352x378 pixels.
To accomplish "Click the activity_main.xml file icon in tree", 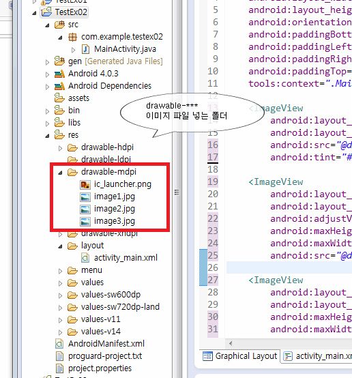I will click(x=85, y=258).
